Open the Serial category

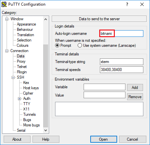coord(21,130)
